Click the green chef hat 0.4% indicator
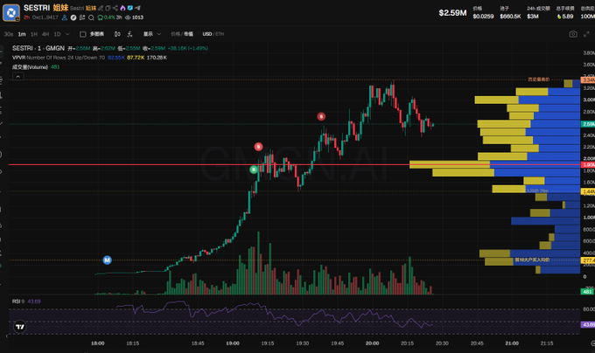 pos(106,17)
